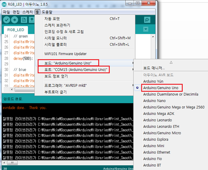Launch WiFi101 Firmware Updater
The height and width of the screenshot is (170, 208).
(85, 54)
